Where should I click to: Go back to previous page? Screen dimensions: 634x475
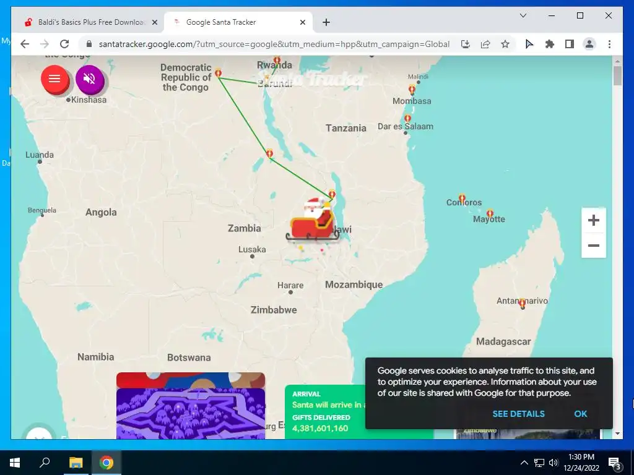(x=25, y=44)
